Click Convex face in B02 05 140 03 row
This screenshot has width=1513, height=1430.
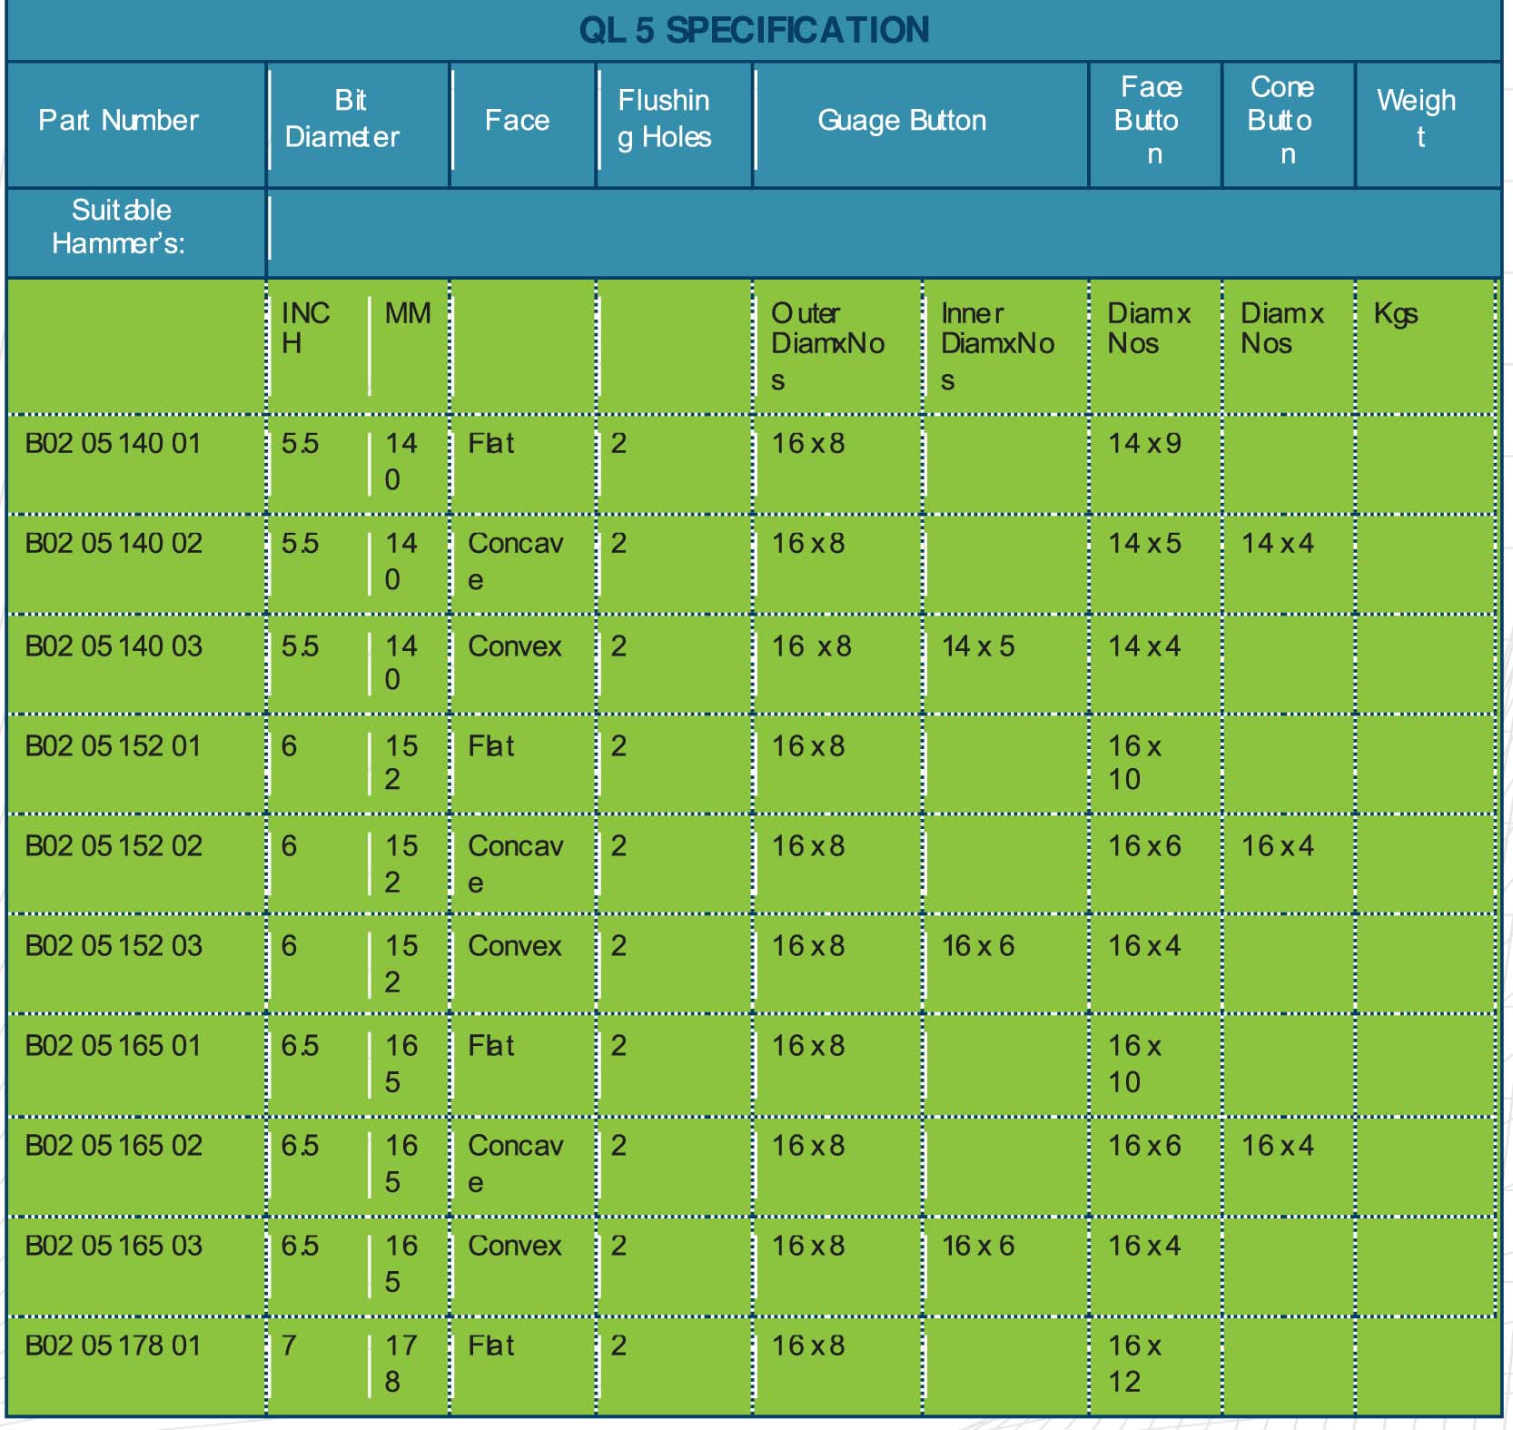(x=515, y=646)
